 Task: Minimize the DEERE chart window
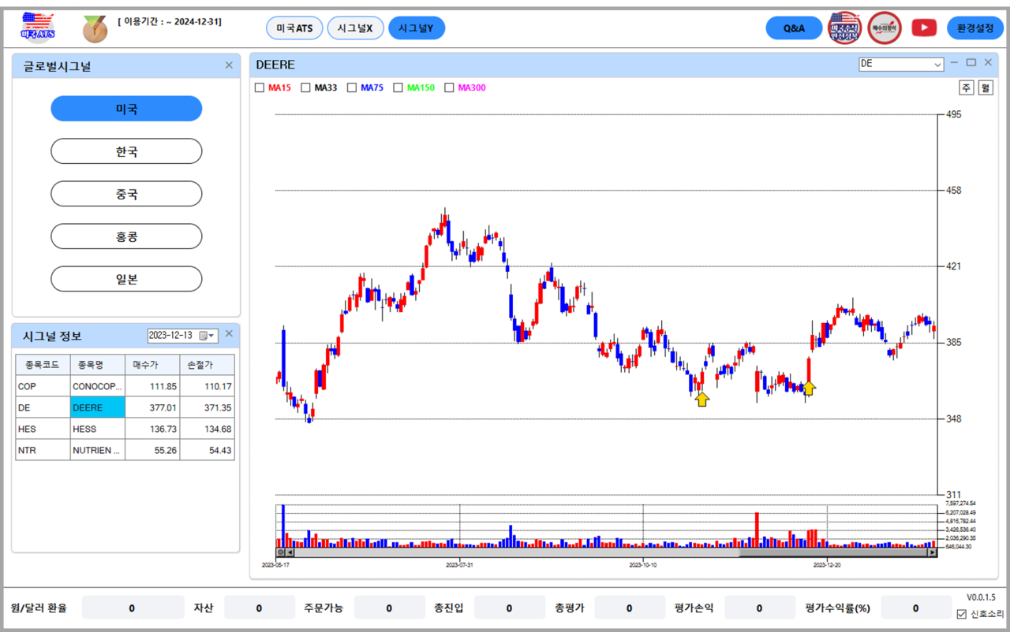click(955, 62)
